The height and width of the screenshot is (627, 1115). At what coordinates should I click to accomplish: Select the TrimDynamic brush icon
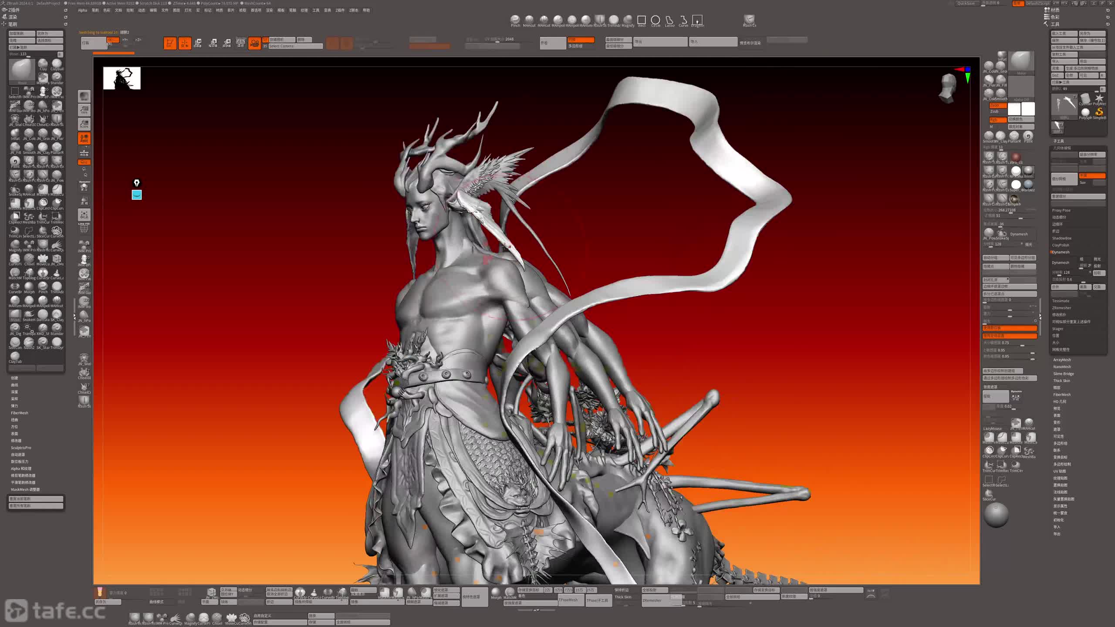tap(57, 343)
